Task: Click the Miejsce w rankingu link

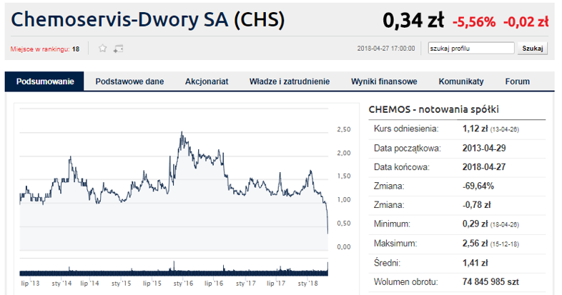Action: (x=40, y=49)
